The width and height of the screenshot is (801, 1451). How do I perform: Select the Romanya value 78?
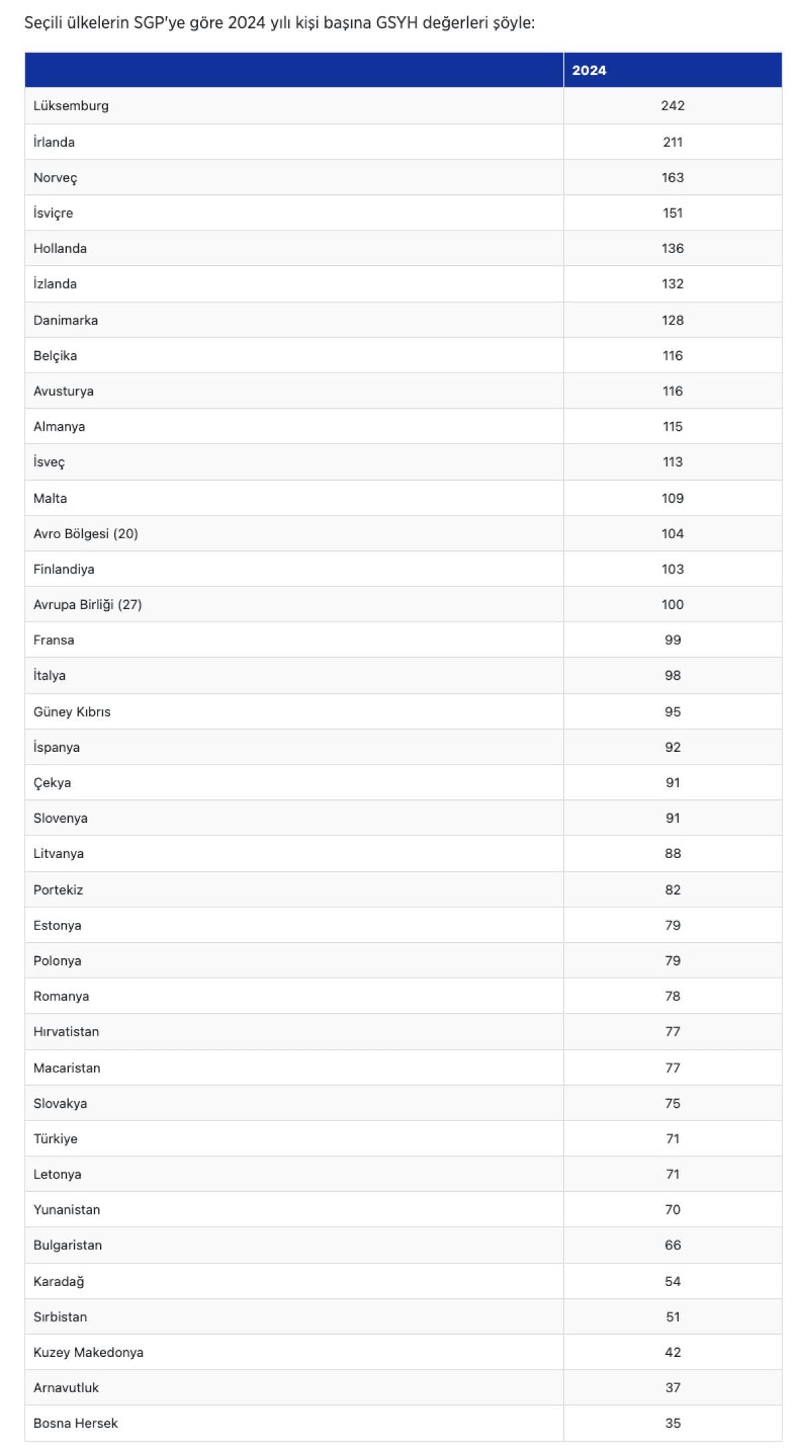point(672,996)
